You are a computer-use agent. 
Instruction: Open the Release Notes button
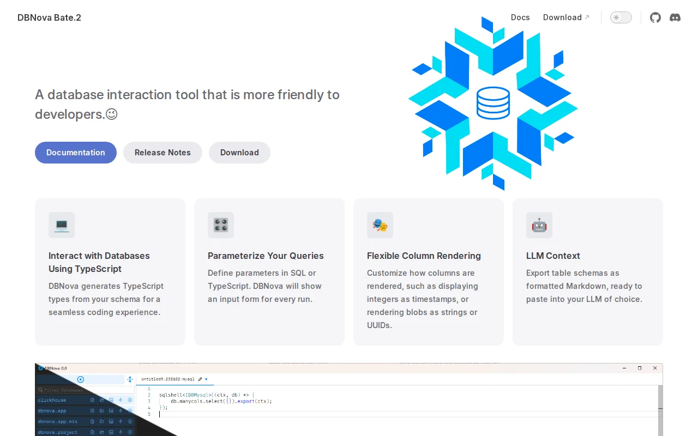[x=163, y=153]
